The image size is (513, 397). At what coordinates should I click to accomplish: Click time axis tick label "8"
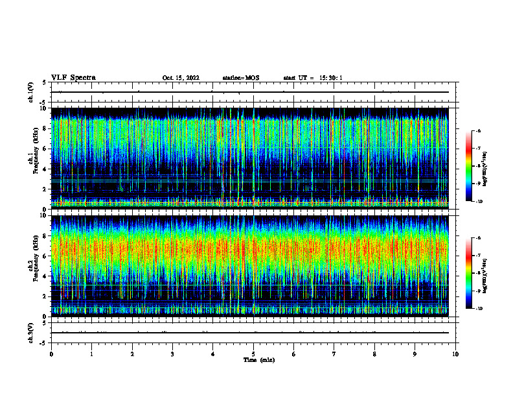tap(374, 354)
